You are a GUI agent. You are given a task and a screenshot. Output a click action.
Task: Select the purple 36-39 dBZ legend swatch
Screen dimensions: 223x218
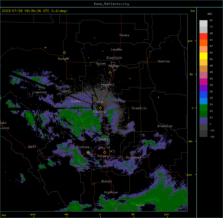(x=203, y=88)
